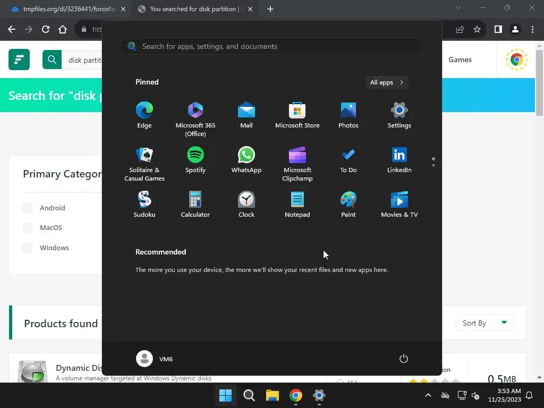The image size is (544, 408).
Task: Launch Microsoft 365 (Office) app
Action: 195,120
